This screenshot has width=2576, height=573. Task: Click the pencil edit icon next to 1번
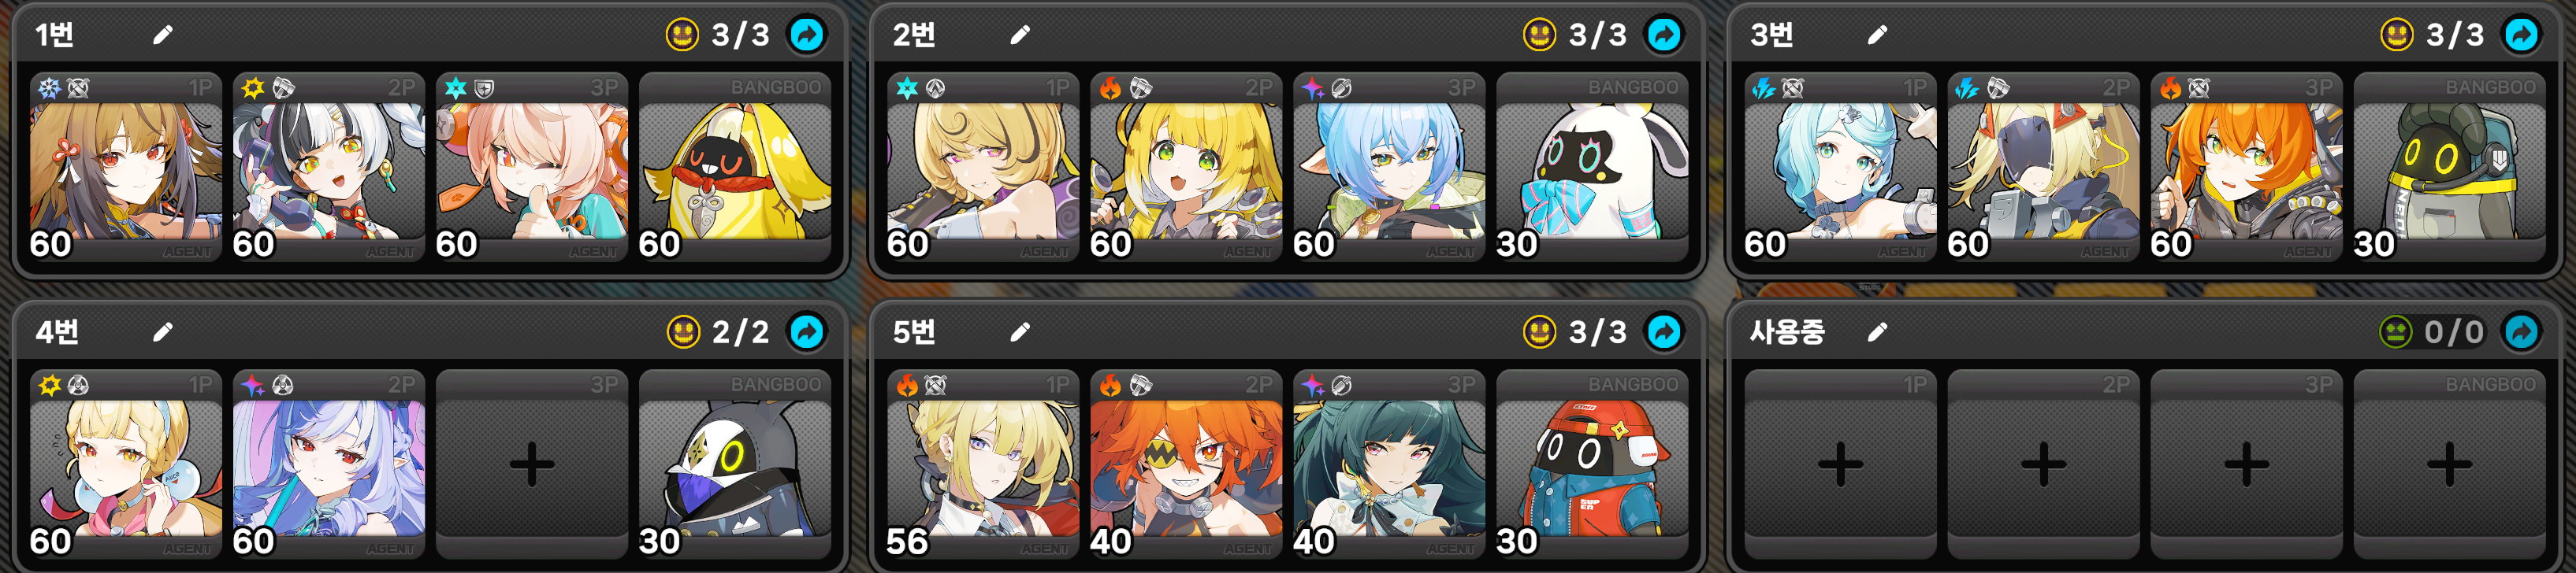tap(163, 36)
